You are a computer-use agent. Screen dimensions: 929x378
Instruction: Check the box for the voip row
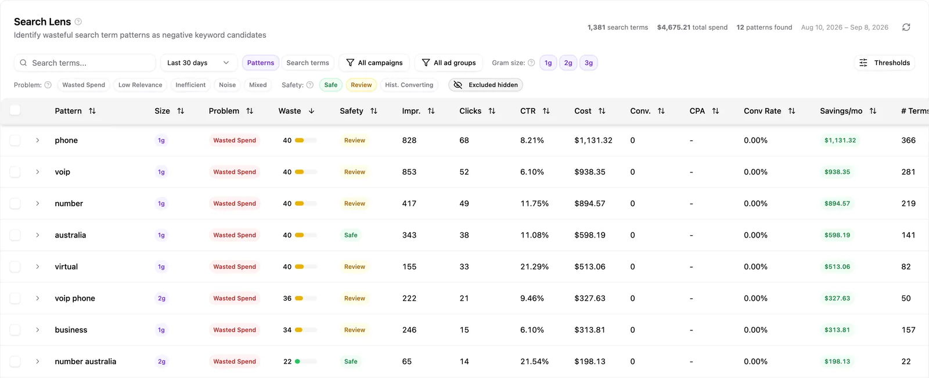tap(15, 172)
